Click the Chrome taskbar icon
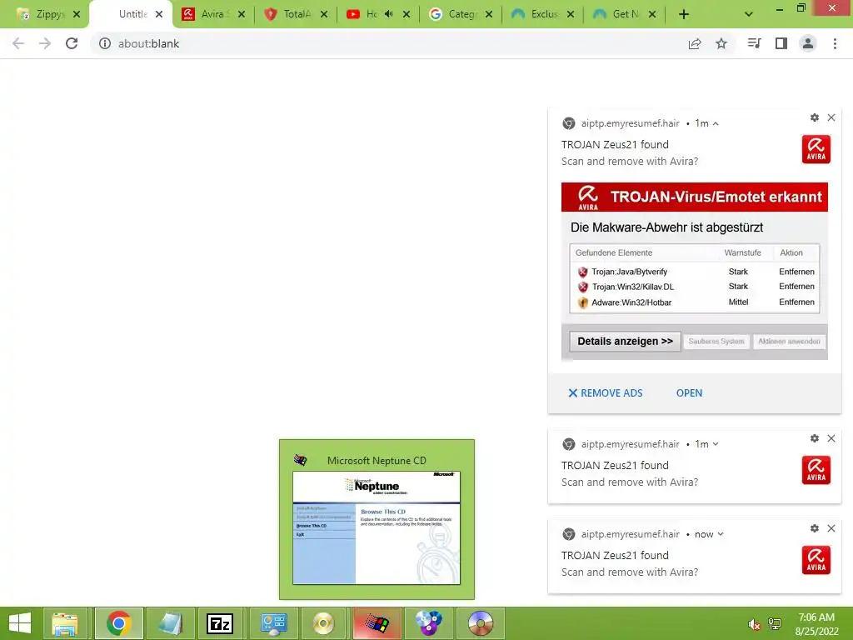This screenshot has height=640, width=853. 118,623
